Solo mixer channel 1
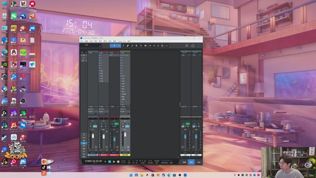The height and width of the screenshot is (178, 316). coord(95,124)
